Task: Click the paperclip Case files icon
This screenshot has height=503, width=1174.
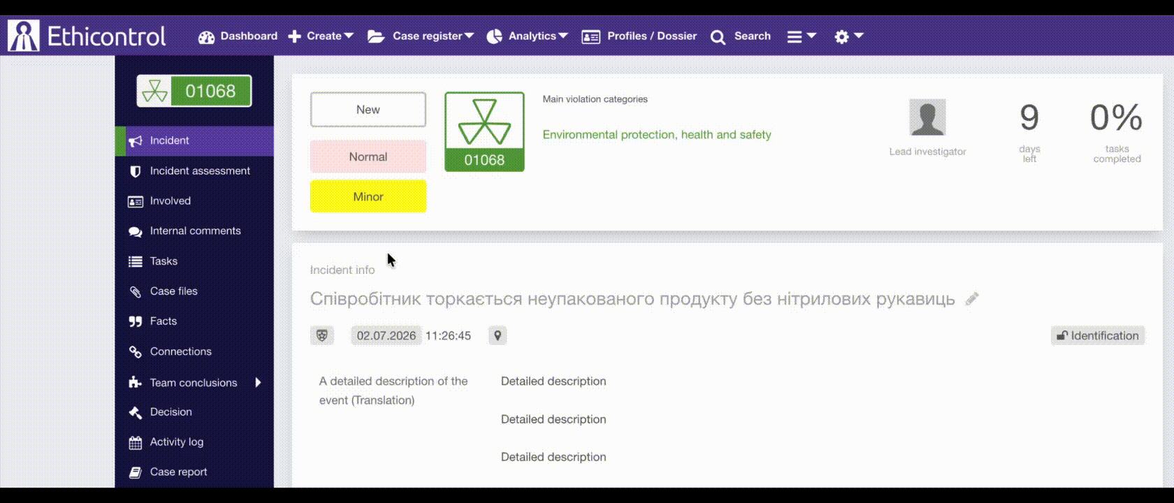Action: 136,291
